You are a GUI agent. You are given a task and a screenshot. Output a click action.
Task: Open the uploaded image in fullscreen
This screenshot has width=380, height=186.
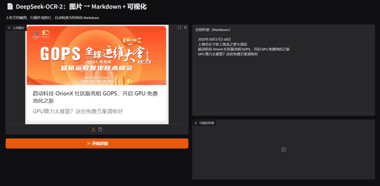(x=179, y=27)
